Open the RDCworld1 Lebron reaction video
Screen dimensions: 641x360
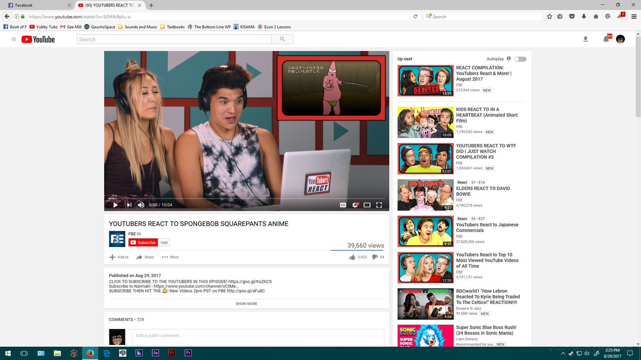488,297
